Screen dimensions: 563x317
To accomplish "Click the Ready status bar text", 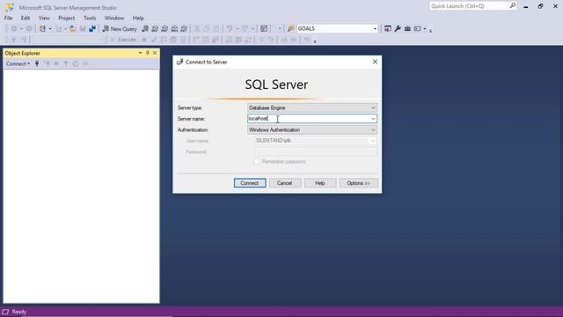I will tap(19, 312).
